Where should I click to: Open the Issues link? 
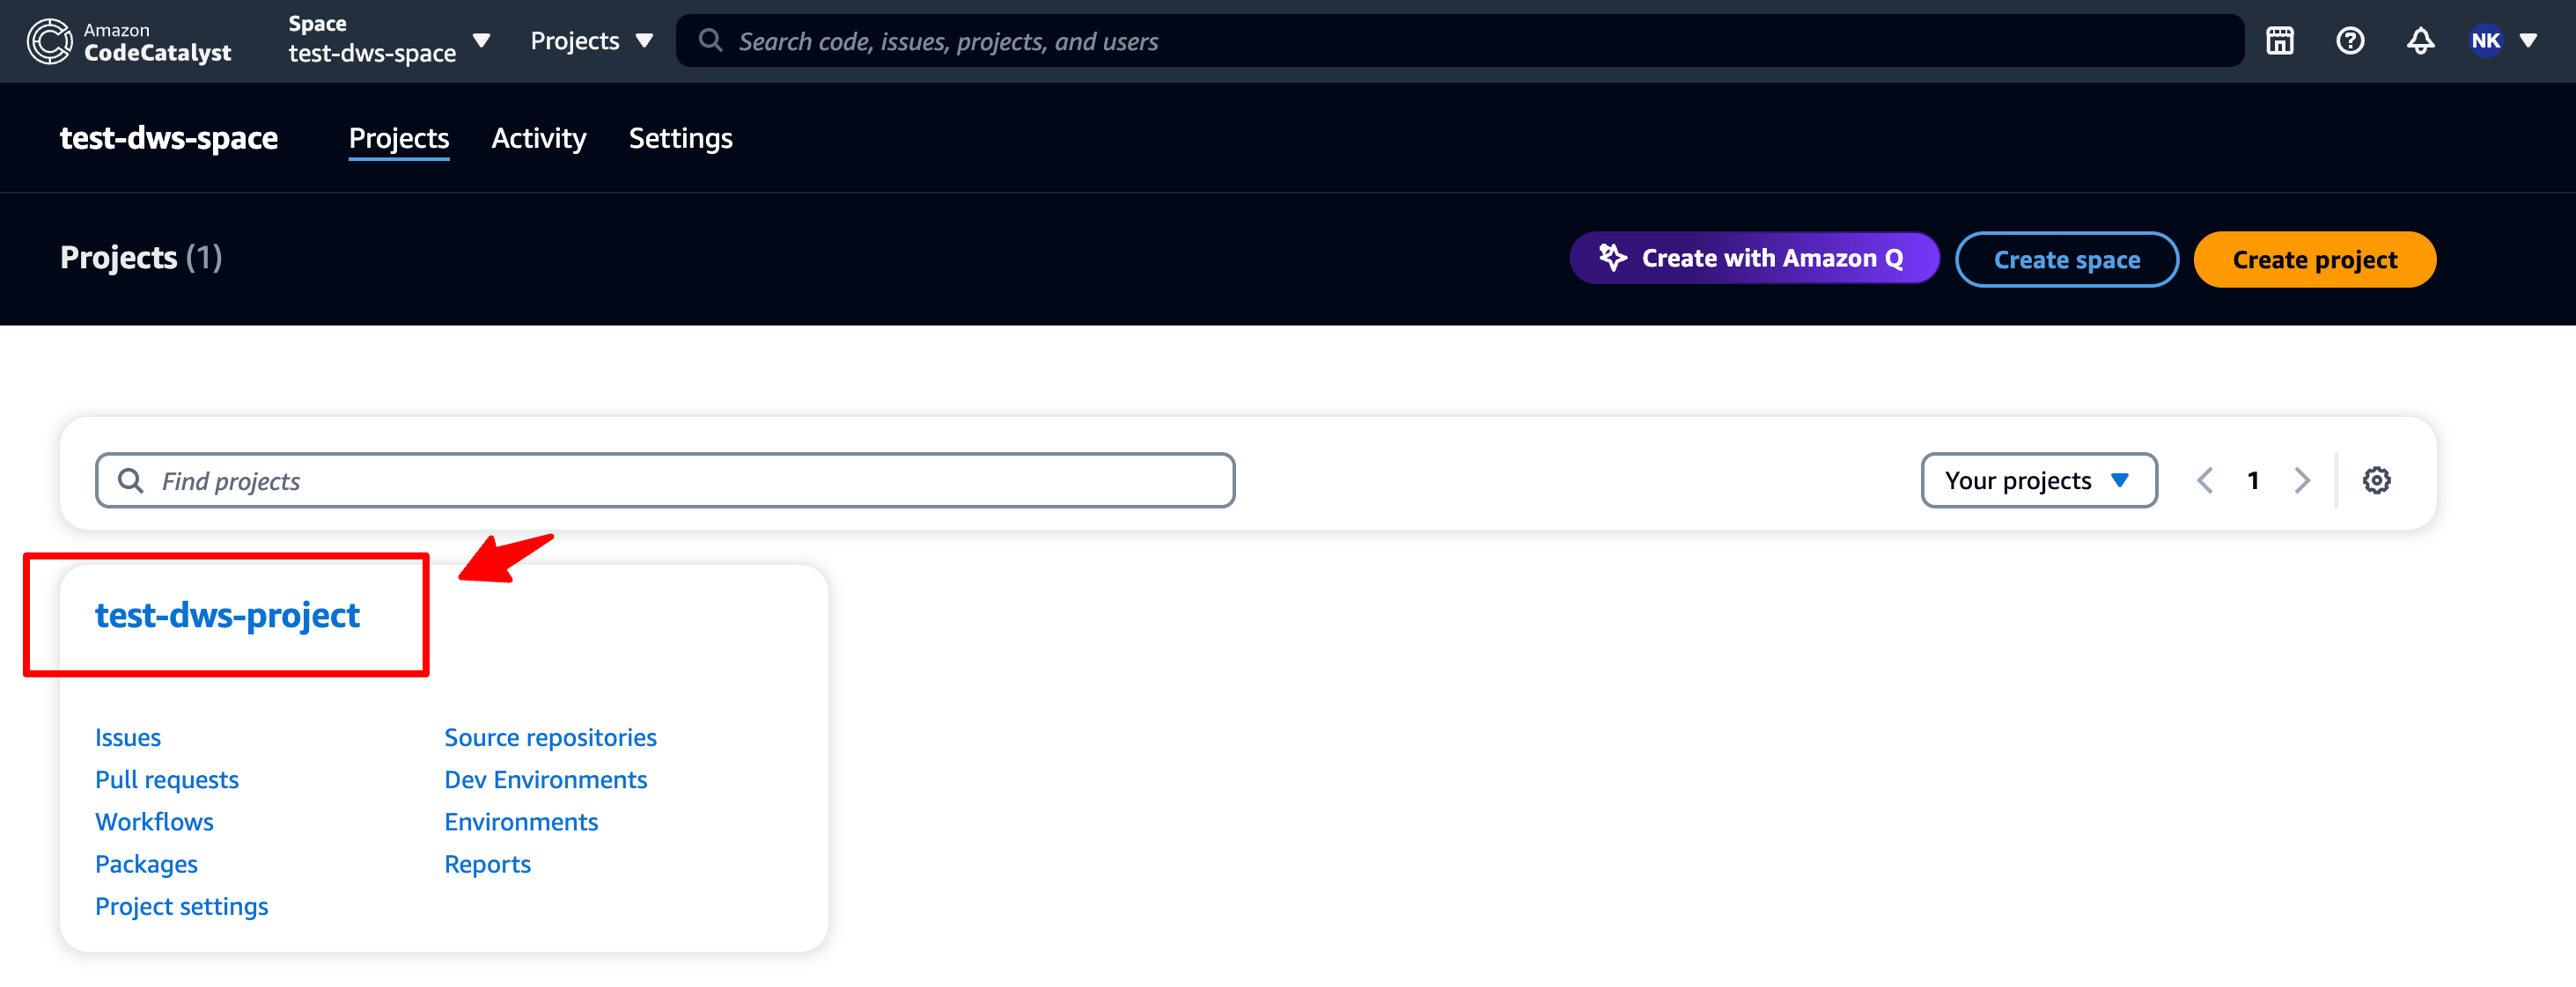click(128, 737)
